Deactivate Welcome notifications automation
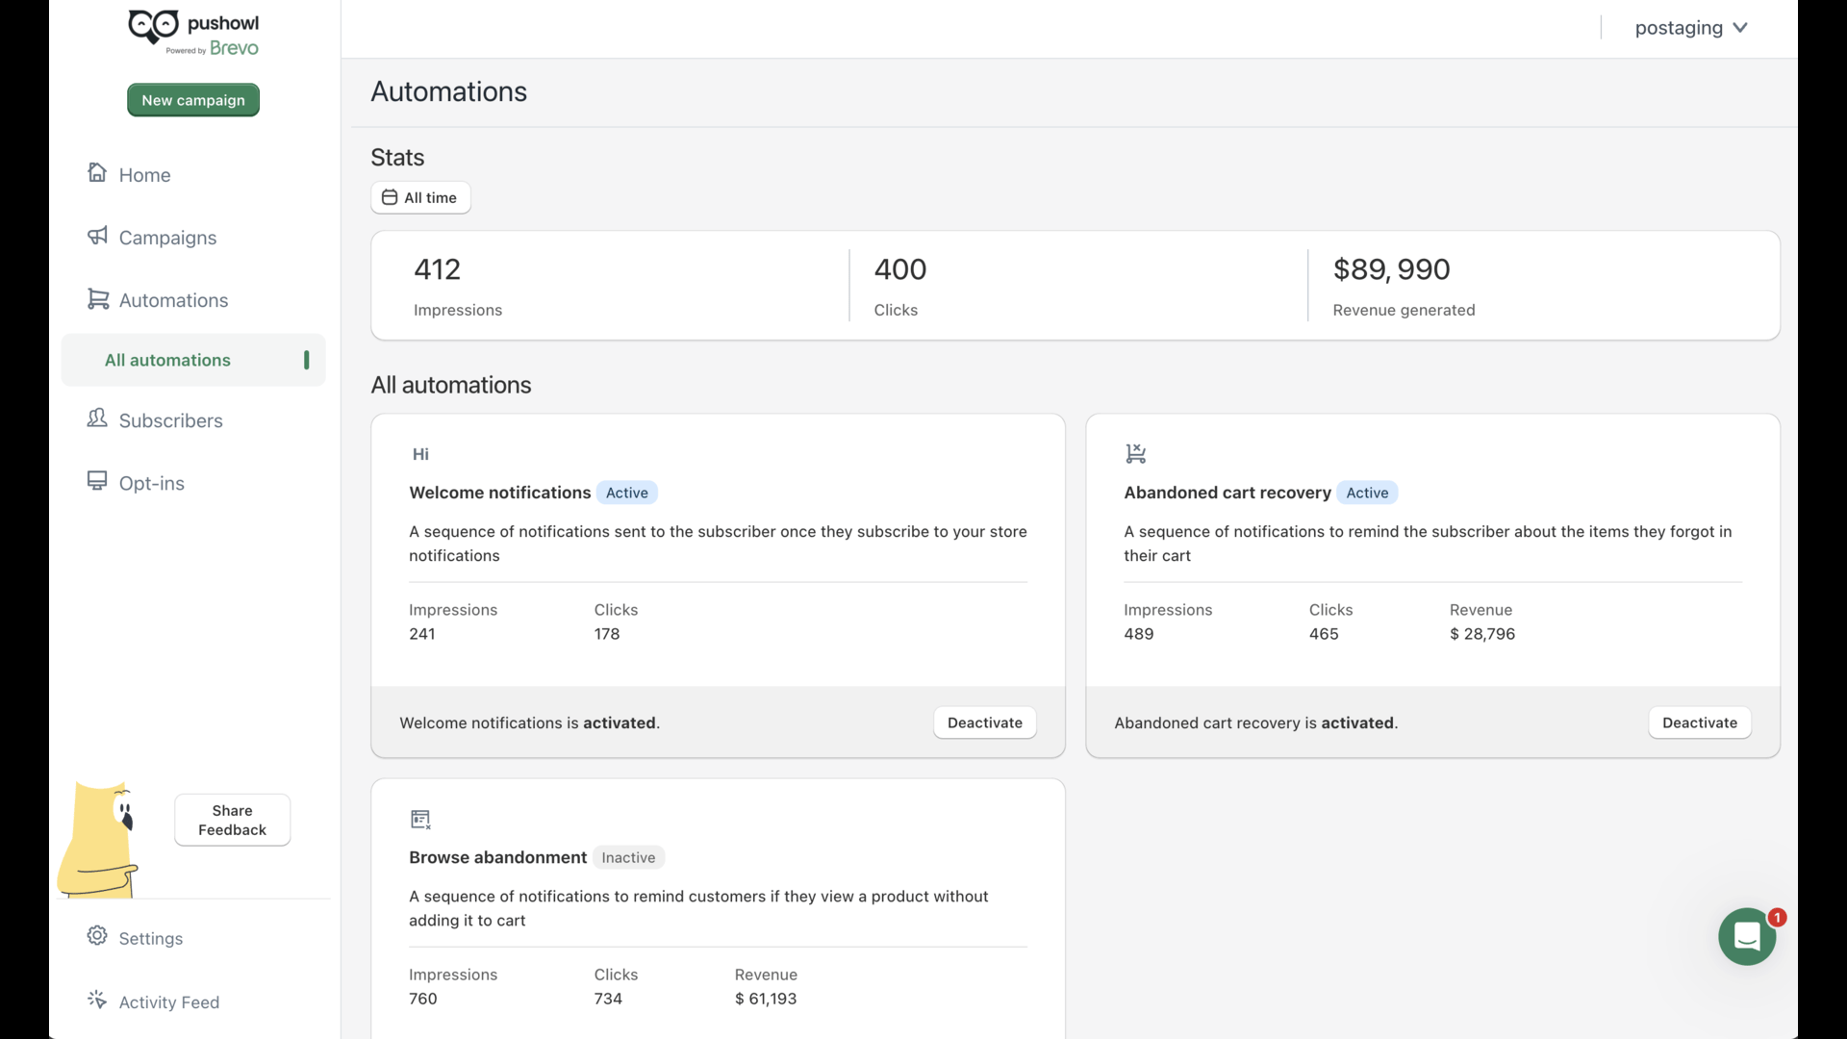1847x1039 pixels. [x=984, y=722]
